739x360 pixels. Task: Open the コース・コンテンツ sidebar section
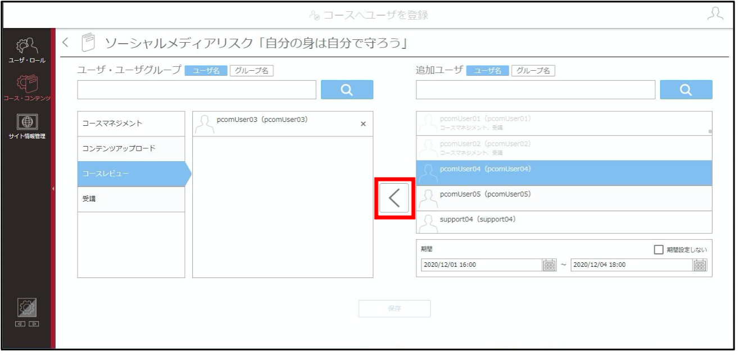coord(27,89)
